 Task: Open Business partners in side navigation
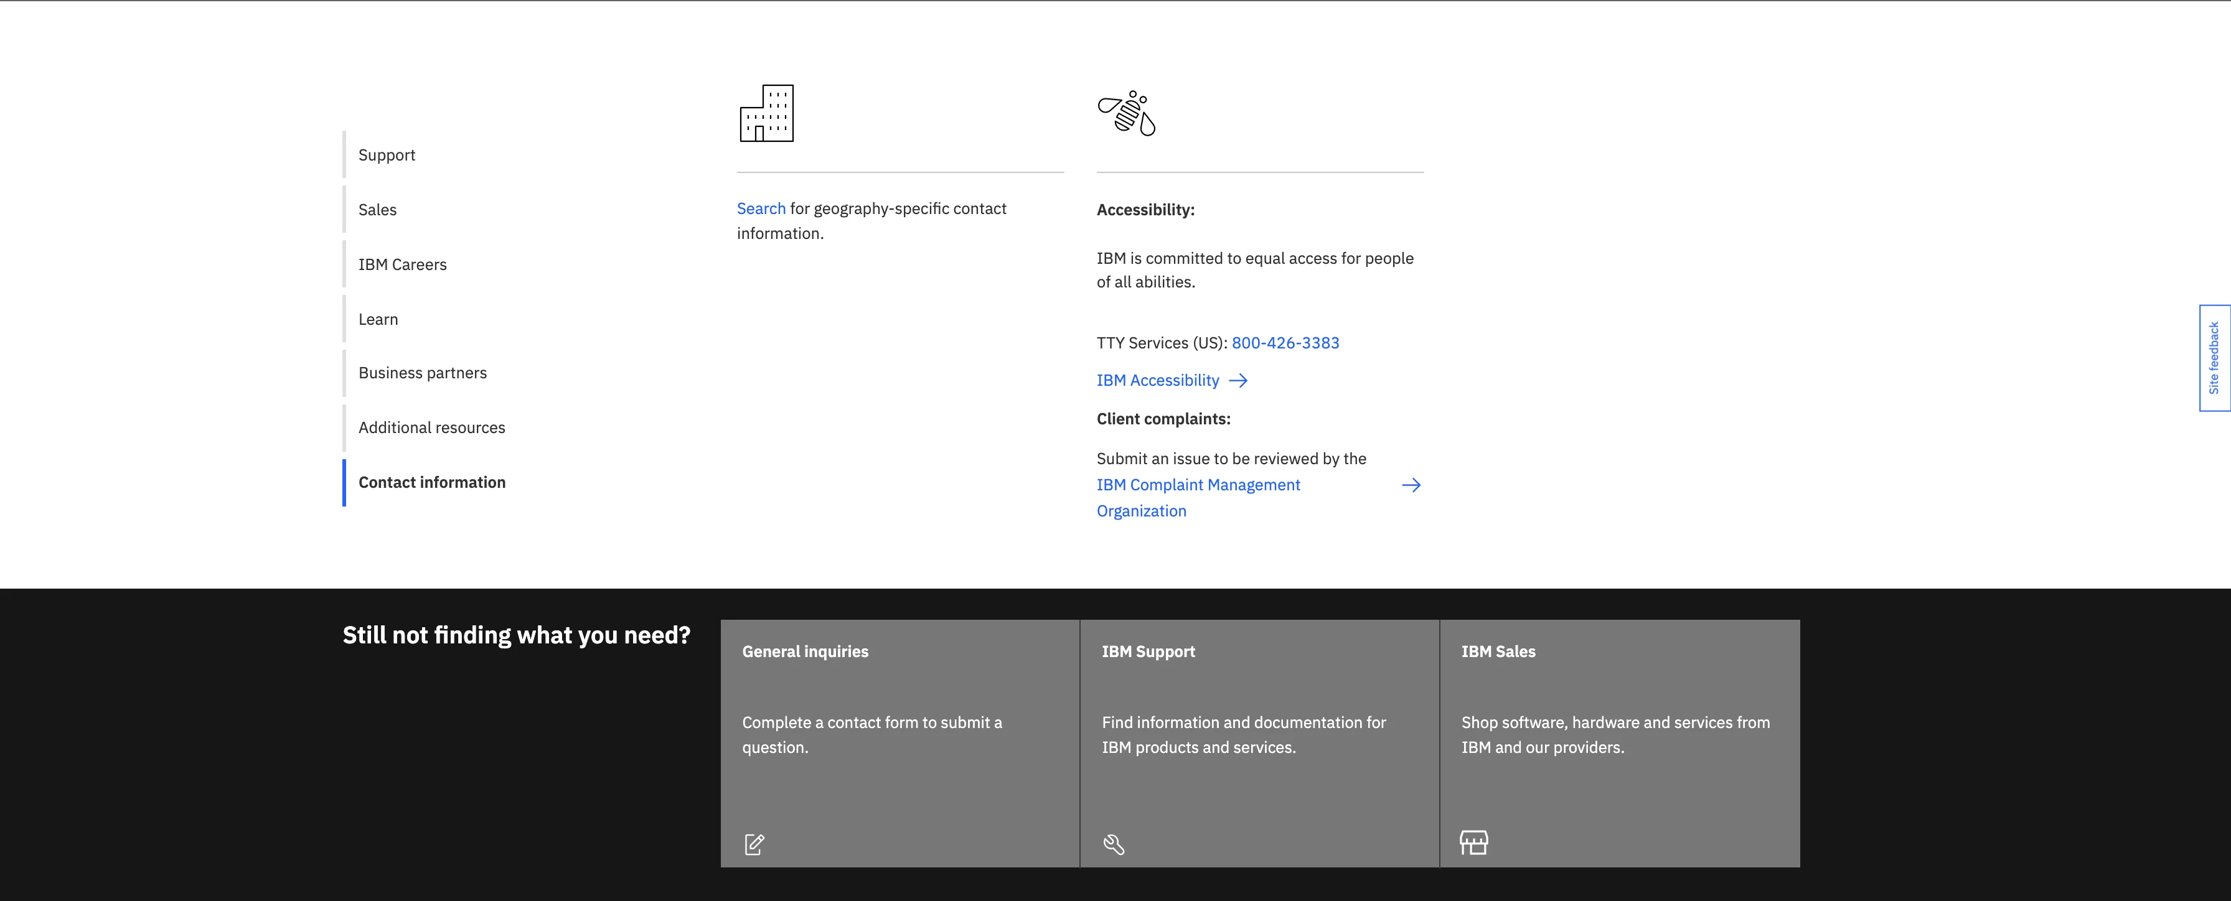[x=423, y=373]
